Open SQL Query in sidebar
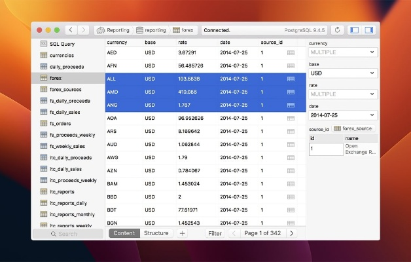This screenshot has width=411, height=262. pos(62,44)
